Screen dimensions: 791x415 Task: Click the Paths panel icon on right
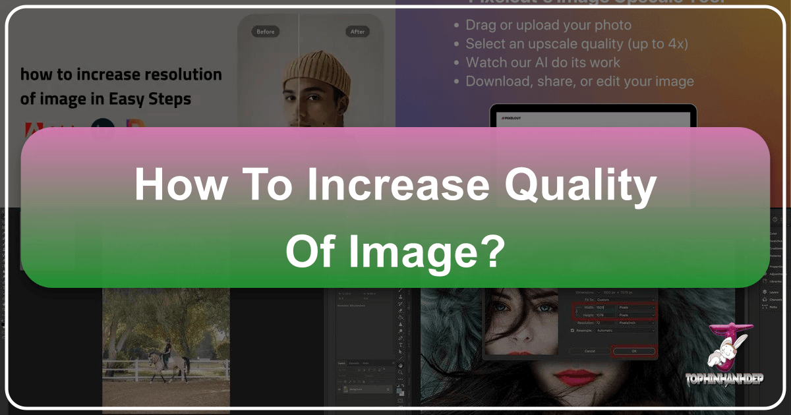point(765,306)
